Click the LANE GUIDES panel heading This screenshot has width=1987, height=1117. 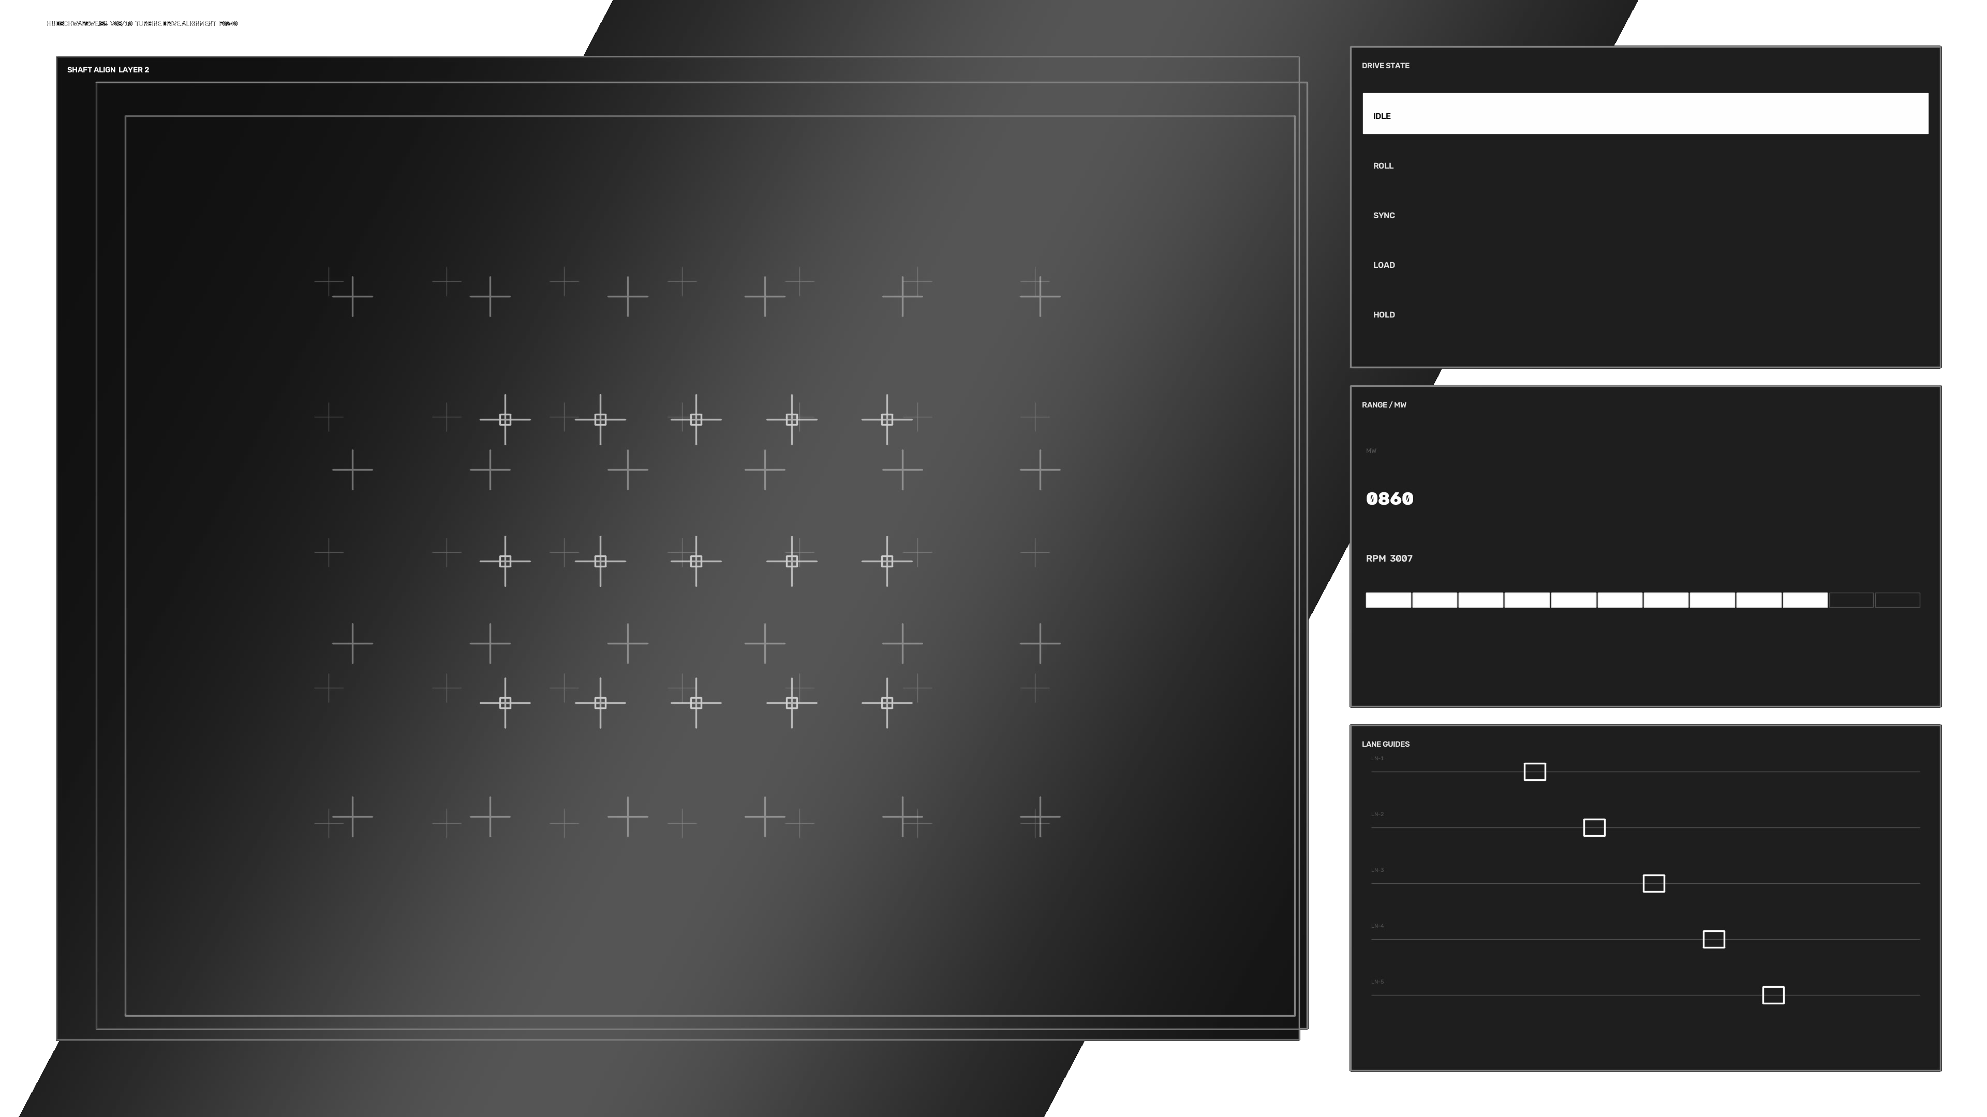pos(1385,744)
